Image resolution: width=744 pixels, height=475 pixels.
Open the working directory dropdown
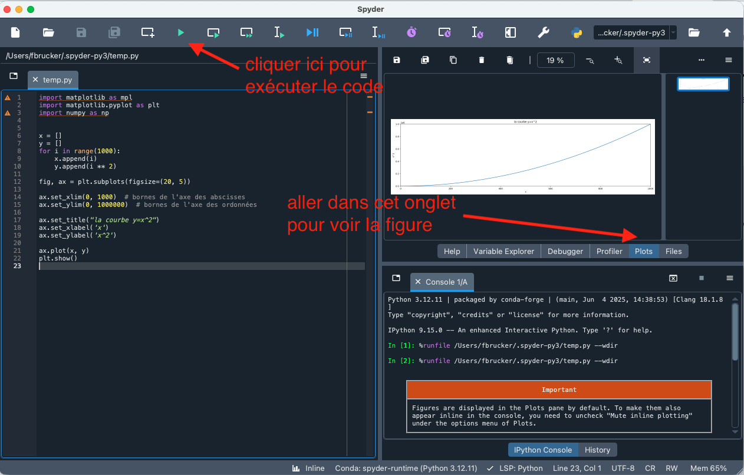673,32
